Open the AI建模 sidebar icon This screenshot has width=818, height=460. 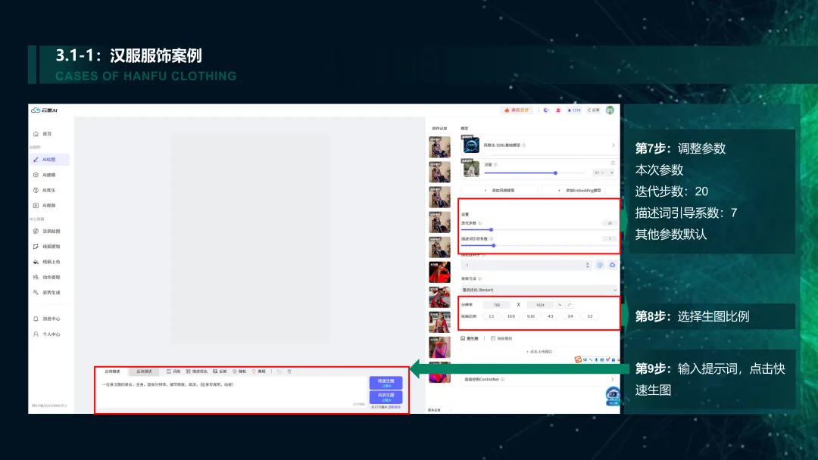point(36,175)
